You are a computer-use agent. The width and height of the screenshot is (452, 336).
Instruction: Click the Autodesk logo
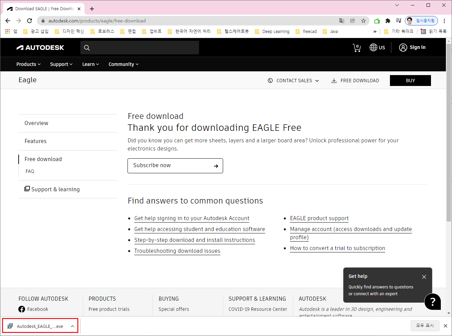tap(40, 48)
